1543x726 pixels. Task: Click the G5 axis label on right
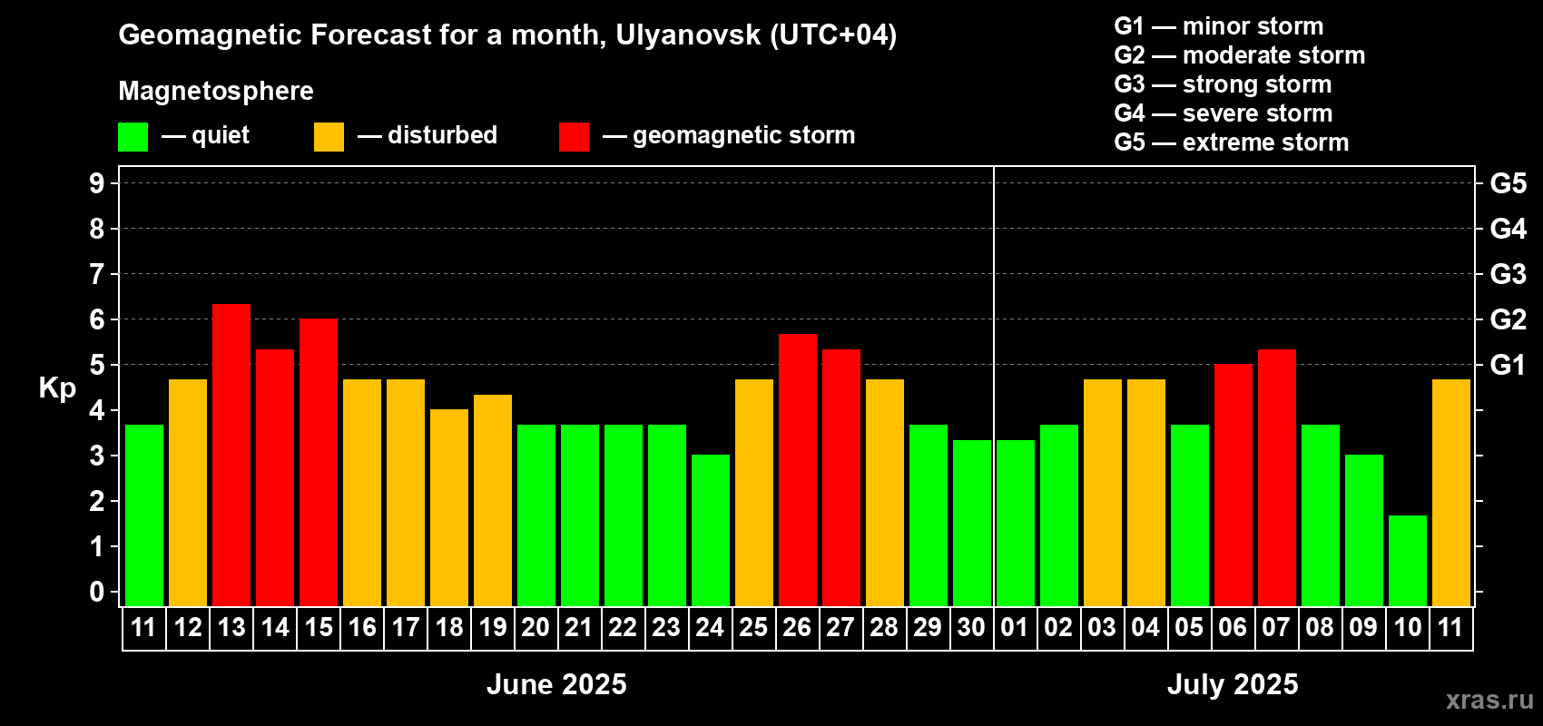click(1509, 183)
